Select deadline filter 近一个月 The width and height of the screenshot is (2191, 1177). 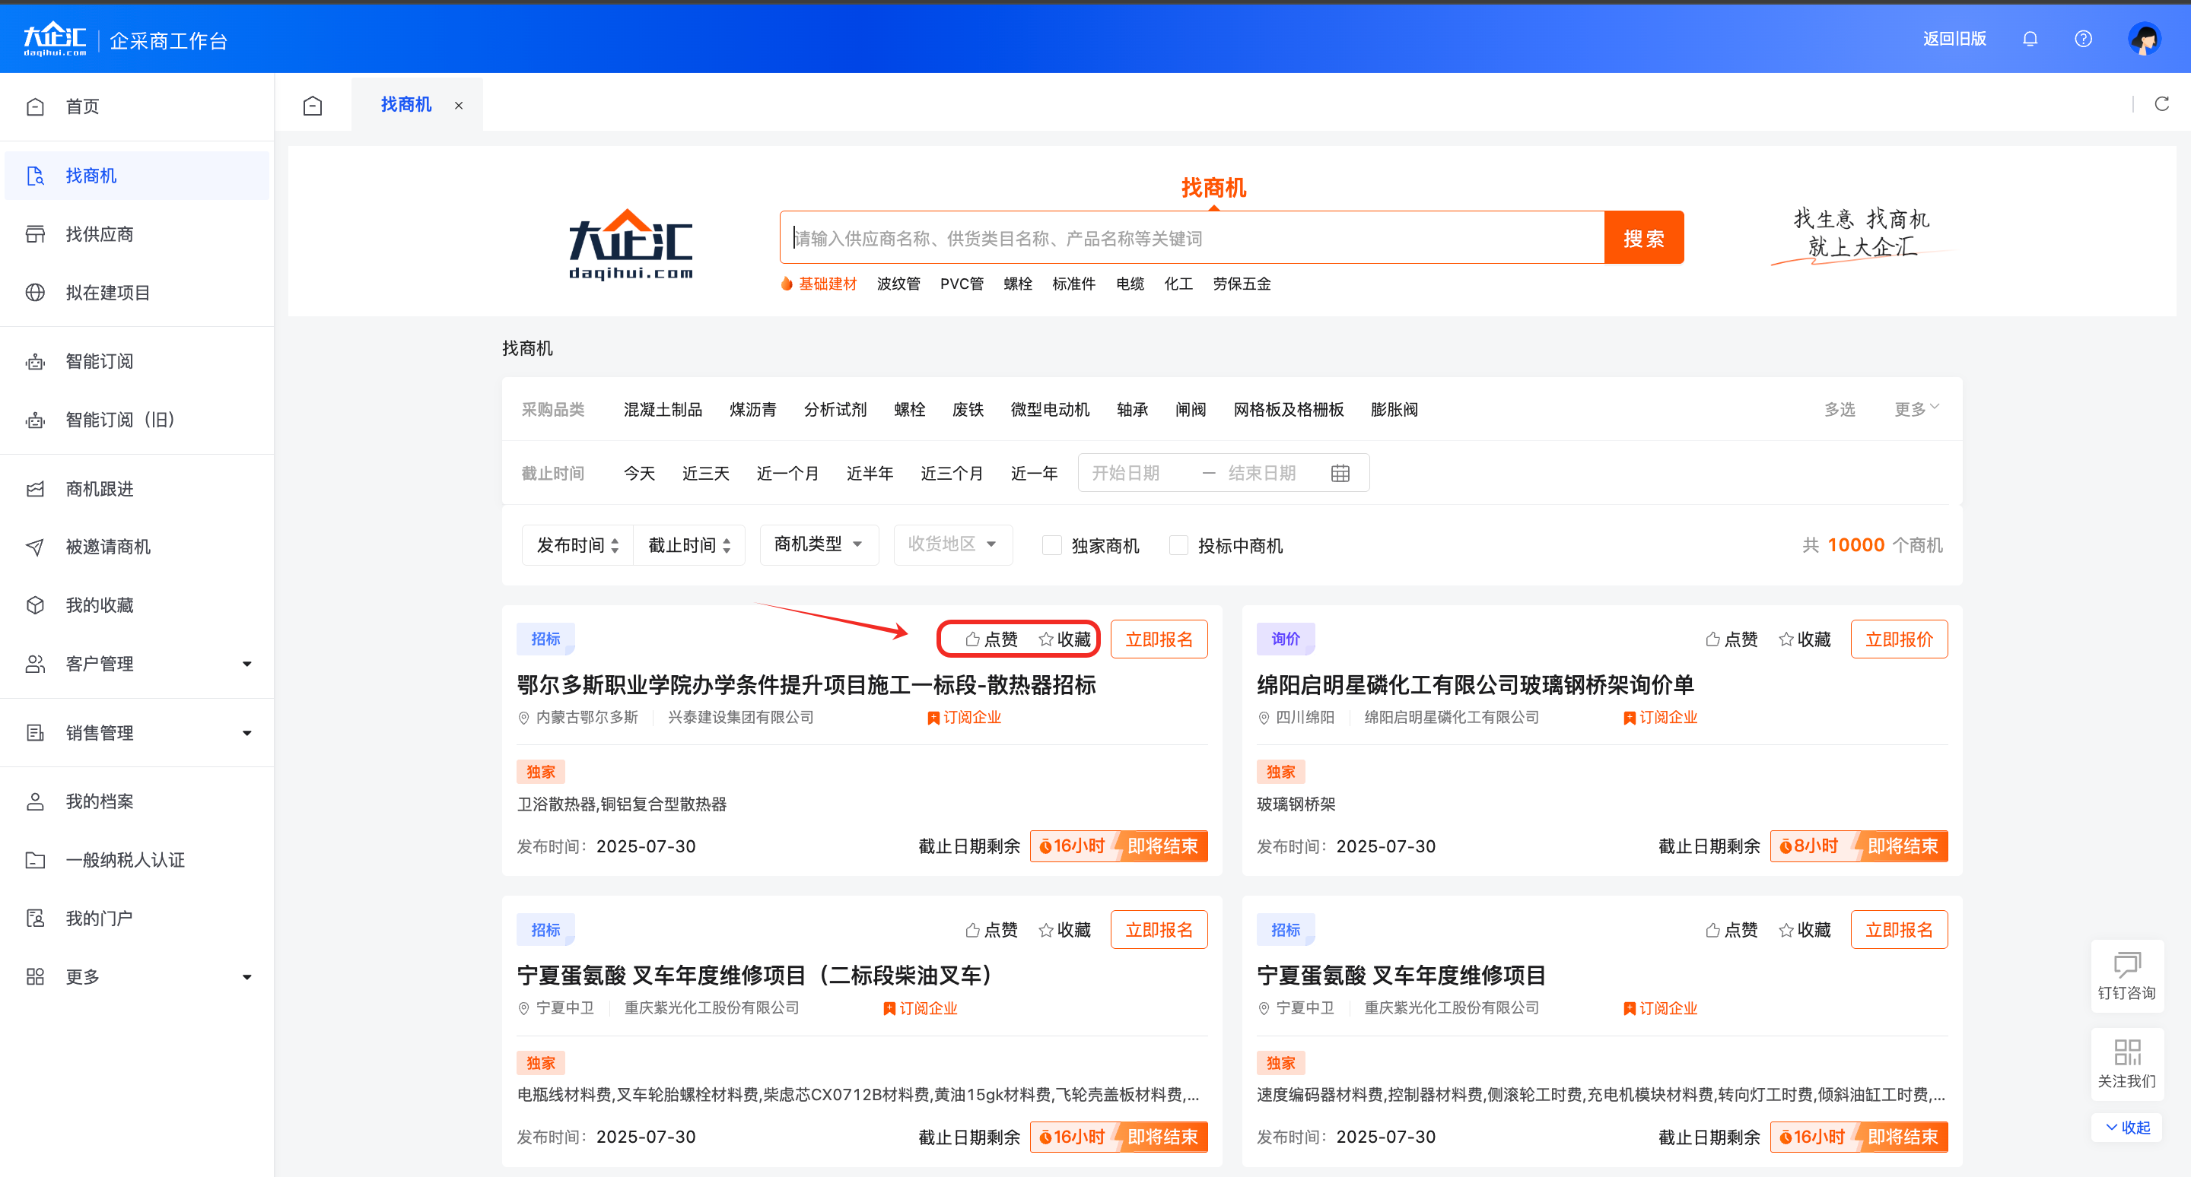(x=787, y=474)
